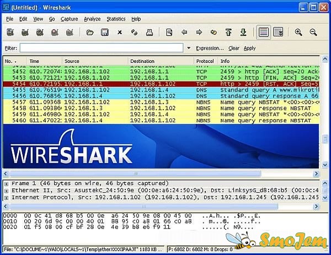Click hex dump row 0010
331x255 pixels.
point(132,221)
